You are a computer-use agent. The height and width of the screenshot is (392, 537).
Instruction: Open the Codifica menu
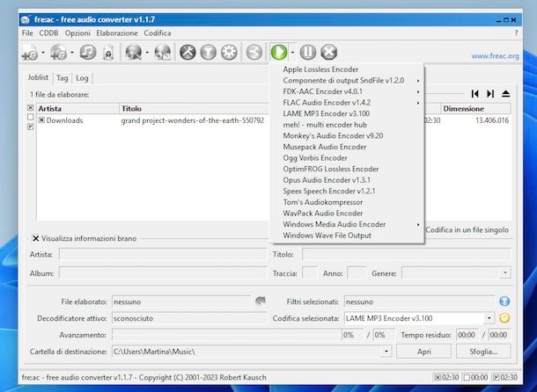click(158, 33)
